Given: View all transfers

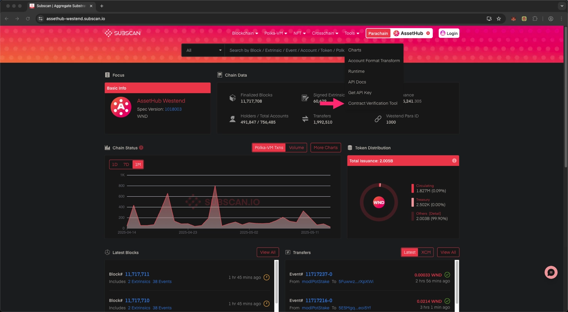Looking at the screenshot, I should (448, 252).
